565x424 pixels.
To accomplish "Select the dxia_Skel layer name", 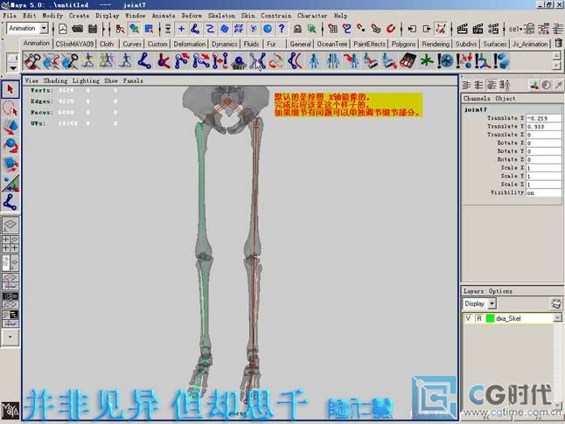I will (508, 318).
